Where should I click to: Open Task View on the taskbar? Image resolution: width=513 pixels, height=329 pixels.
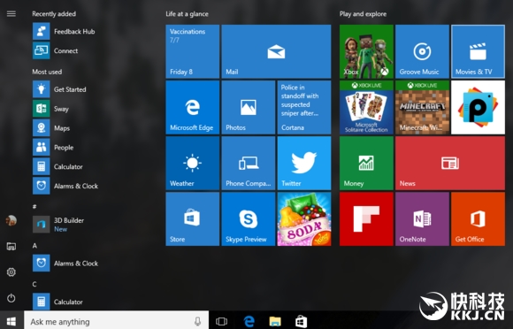pyautogui.click(x=221, y=321)
